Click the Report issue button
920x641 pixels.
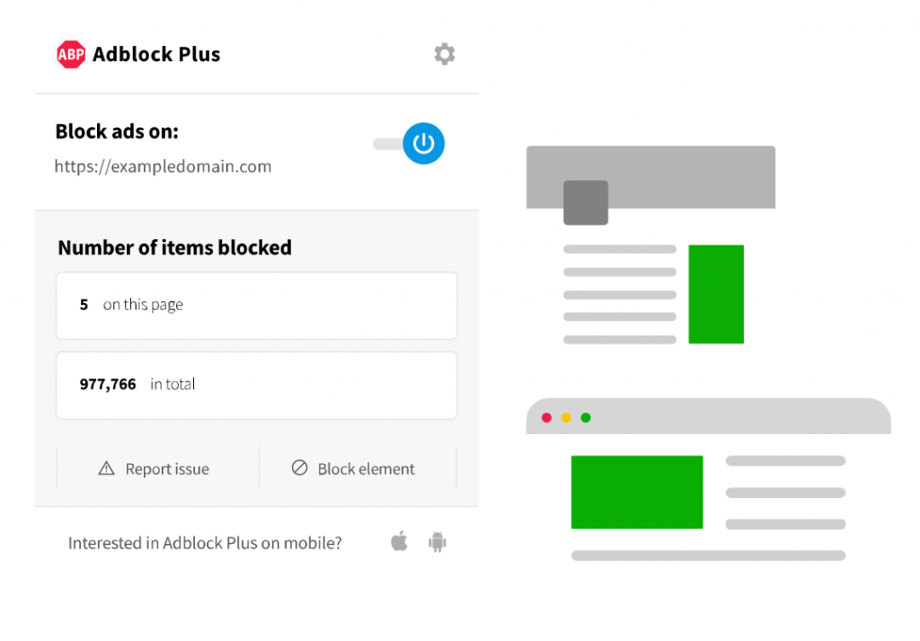[x=155, y=468]
